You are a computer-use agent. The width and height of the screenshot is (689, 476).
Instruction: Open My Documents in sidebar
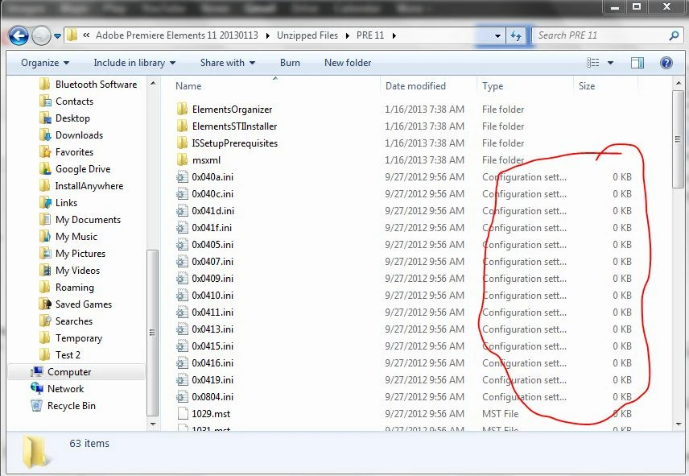pos(80,220)
